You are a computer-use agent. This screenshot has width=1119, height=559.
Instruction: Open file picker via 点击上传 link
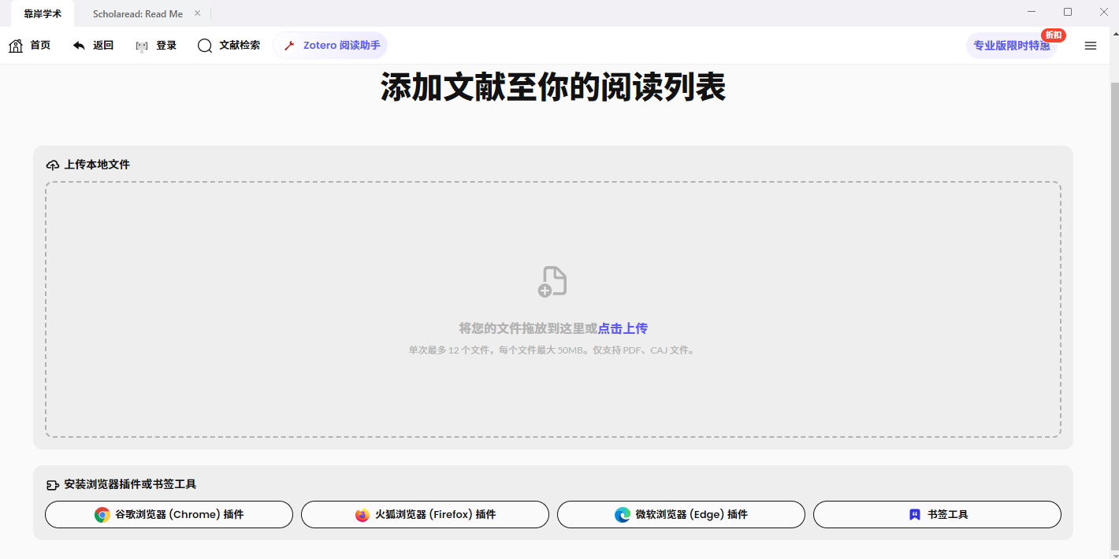623,328
